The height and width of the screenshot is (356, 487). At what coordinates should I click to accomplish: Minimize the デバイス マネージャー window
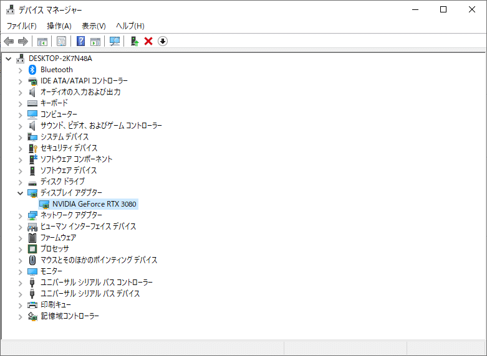pos(415,9)
